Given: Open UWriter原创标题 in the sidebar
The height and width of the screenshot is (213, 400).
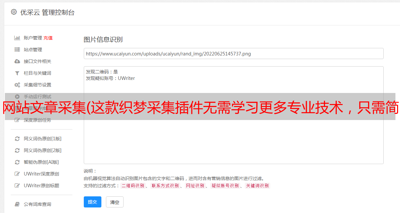Looking at the screenshot, I should pos(41,186).
